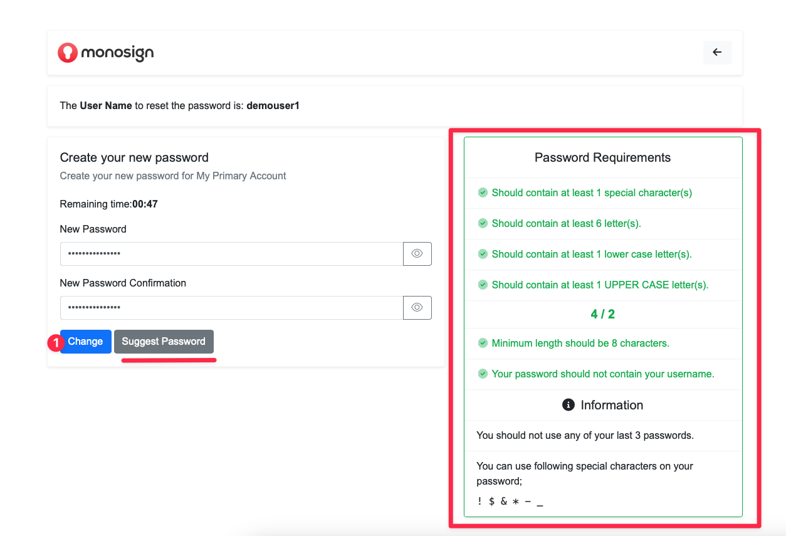The width and height of the screenshot is (786, 536).
Task: Click the UPPER CASE requirement checkmark
Action: pos(483,285)
